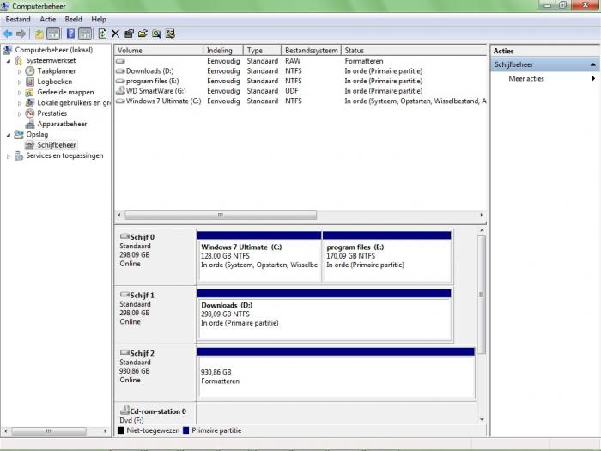Click the Forward arrow in toolbar
This screenshot has width=601, height=451.
click(21, 34)
